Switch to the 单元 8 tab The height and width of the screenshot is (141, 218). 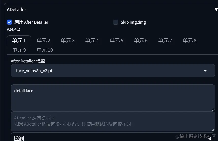pos(190,40)
